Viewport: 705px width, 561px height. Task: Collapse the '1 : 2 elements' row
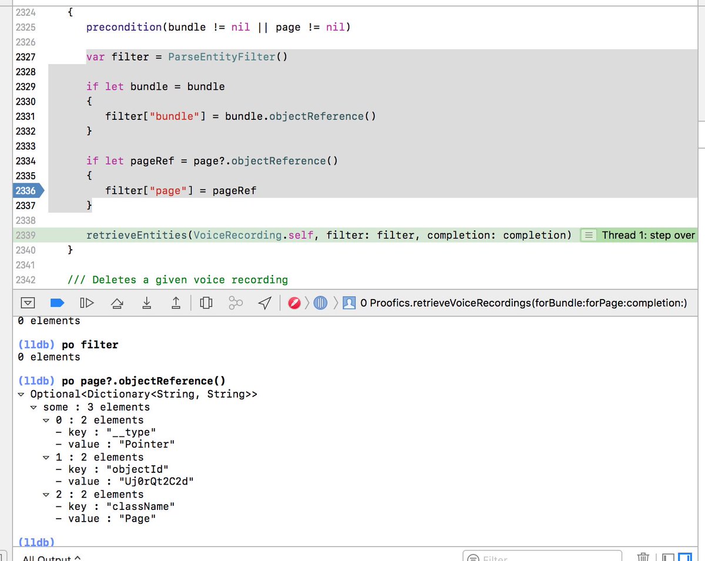(47, 457)
